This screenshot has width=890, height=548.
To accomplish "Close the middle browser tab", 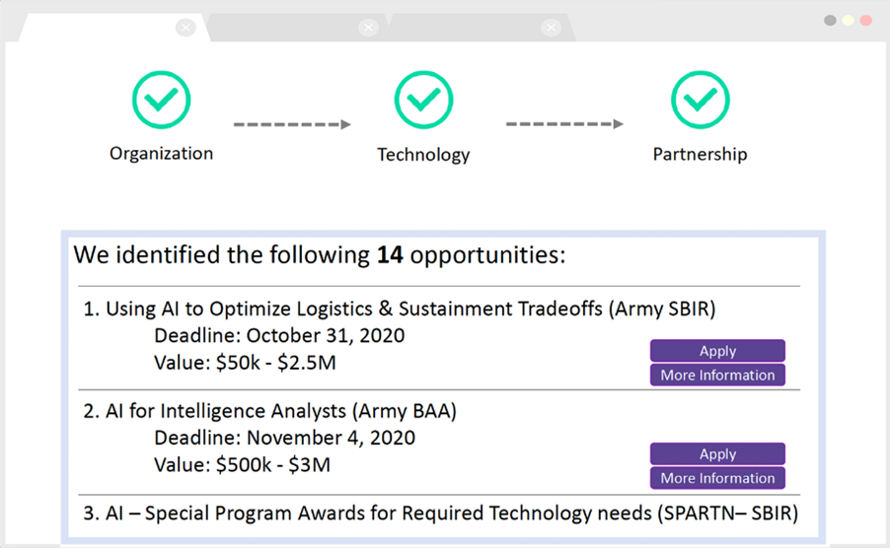I will [x=368, y=28].
